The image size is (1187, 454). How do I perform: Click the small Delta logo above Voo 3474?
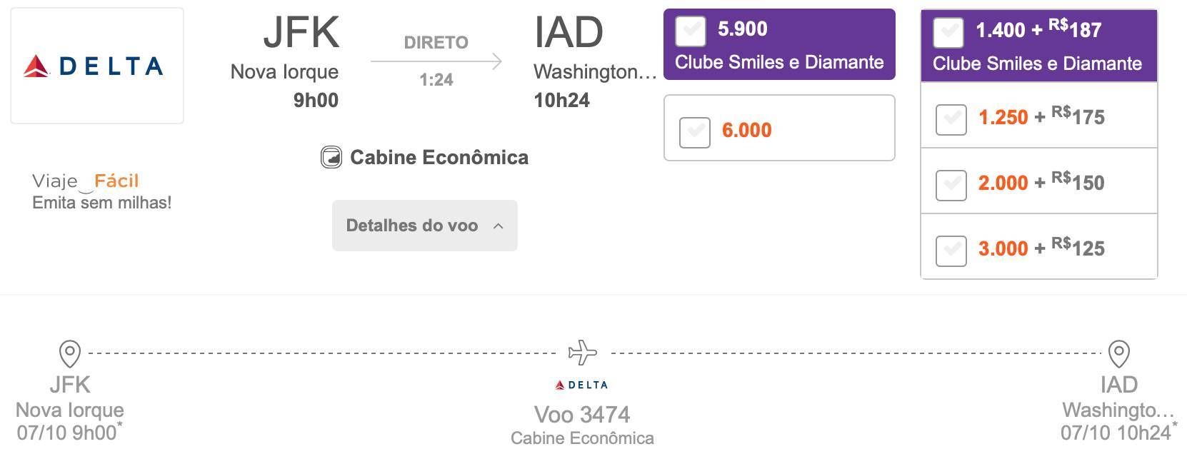click(x=581, y=385)
